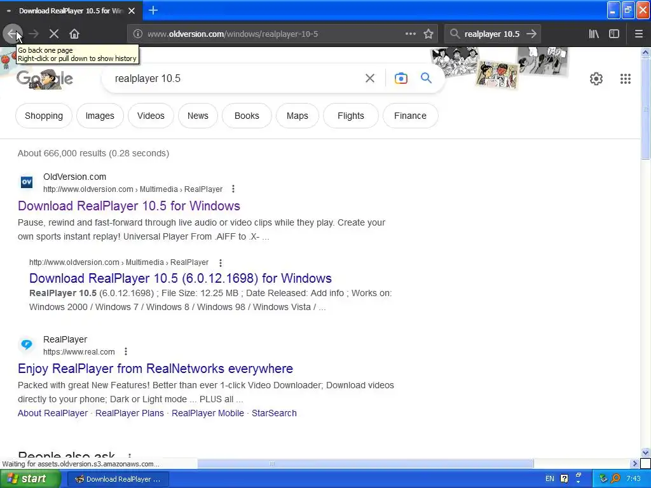Open options dots beside www.real.com
The image size is (651, 488).
tap(126, 351)
